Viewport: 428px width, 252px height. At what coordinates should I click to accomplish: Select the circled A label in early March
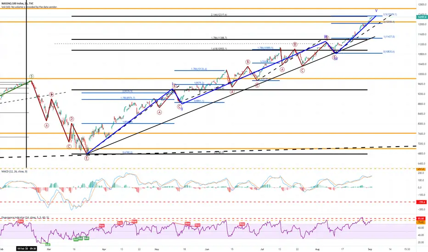(47, 126)
